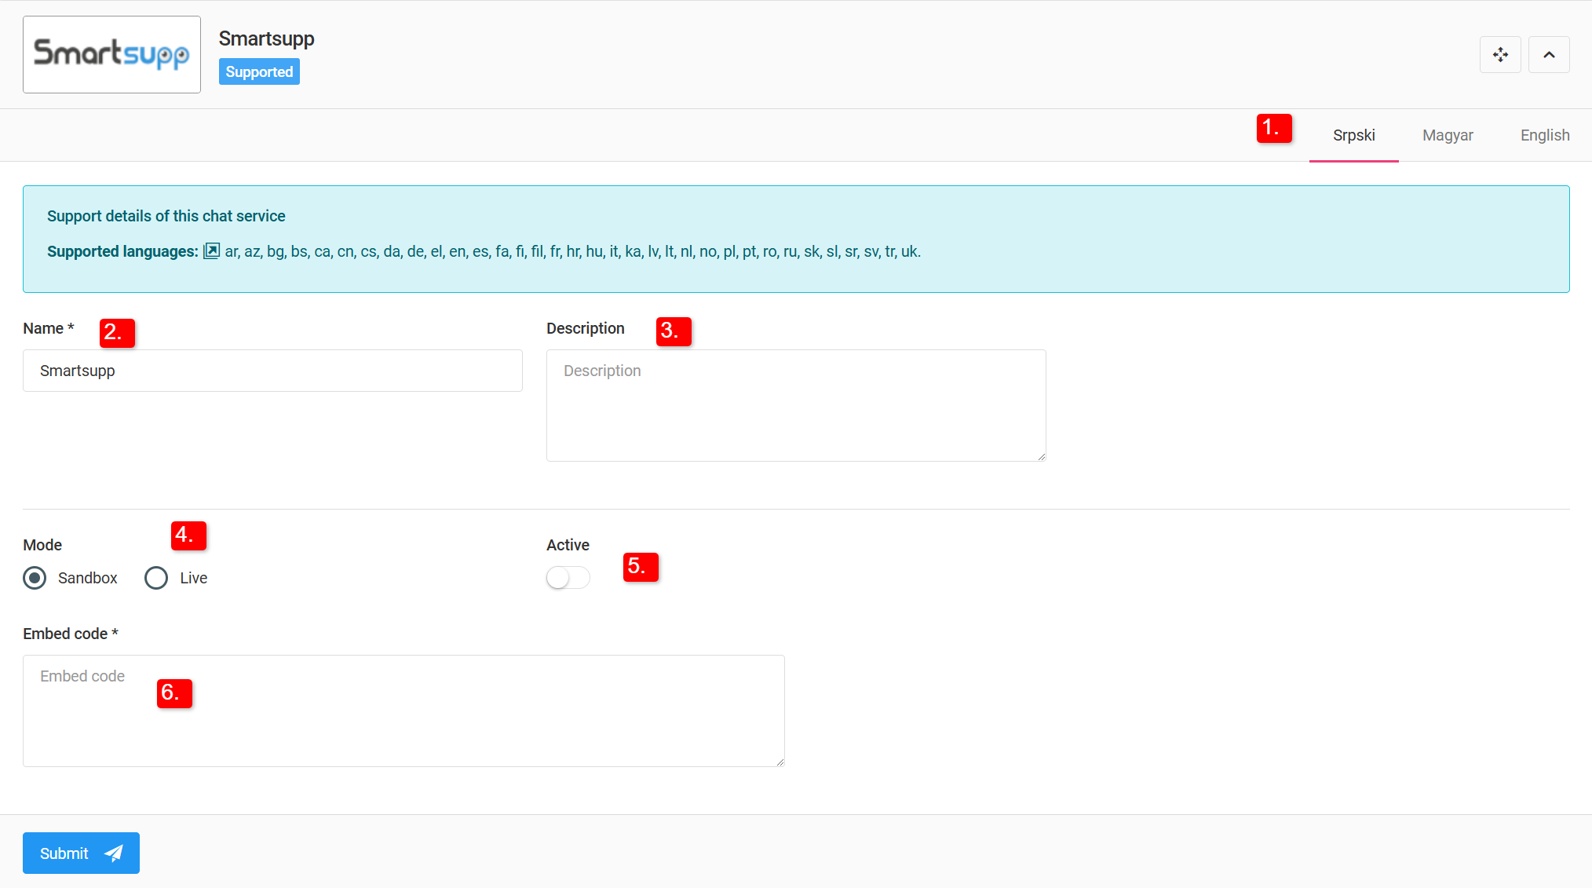
Task: Click the Smartsupp logo image
Action: click(x=111, y=53)
